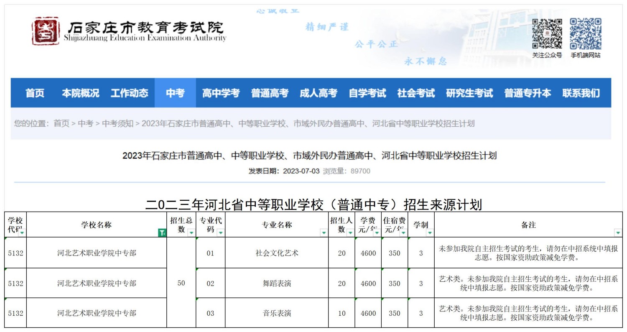The image size is (627, 332).
Task: Open the active filter icon on 学校名称
Action: pos(162,233)
